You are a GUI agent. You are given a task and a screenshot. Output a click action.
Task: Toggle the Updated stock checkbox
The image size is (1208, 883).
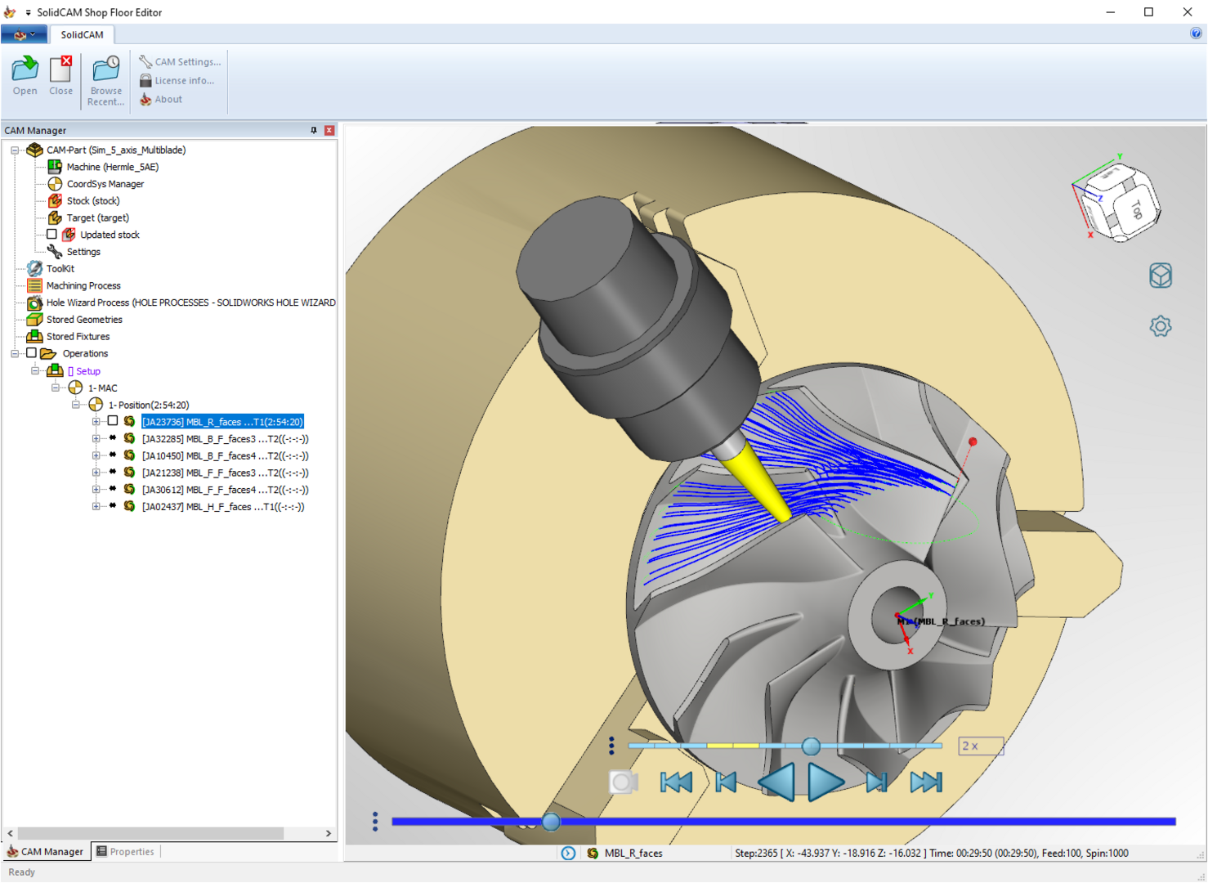pyautogui.click(x=51, y=235)
